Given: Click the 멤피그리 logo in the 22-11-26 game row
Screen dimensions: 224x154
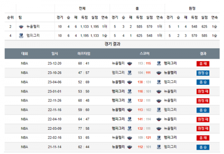Looking at the screenshot, I should 130,101.
